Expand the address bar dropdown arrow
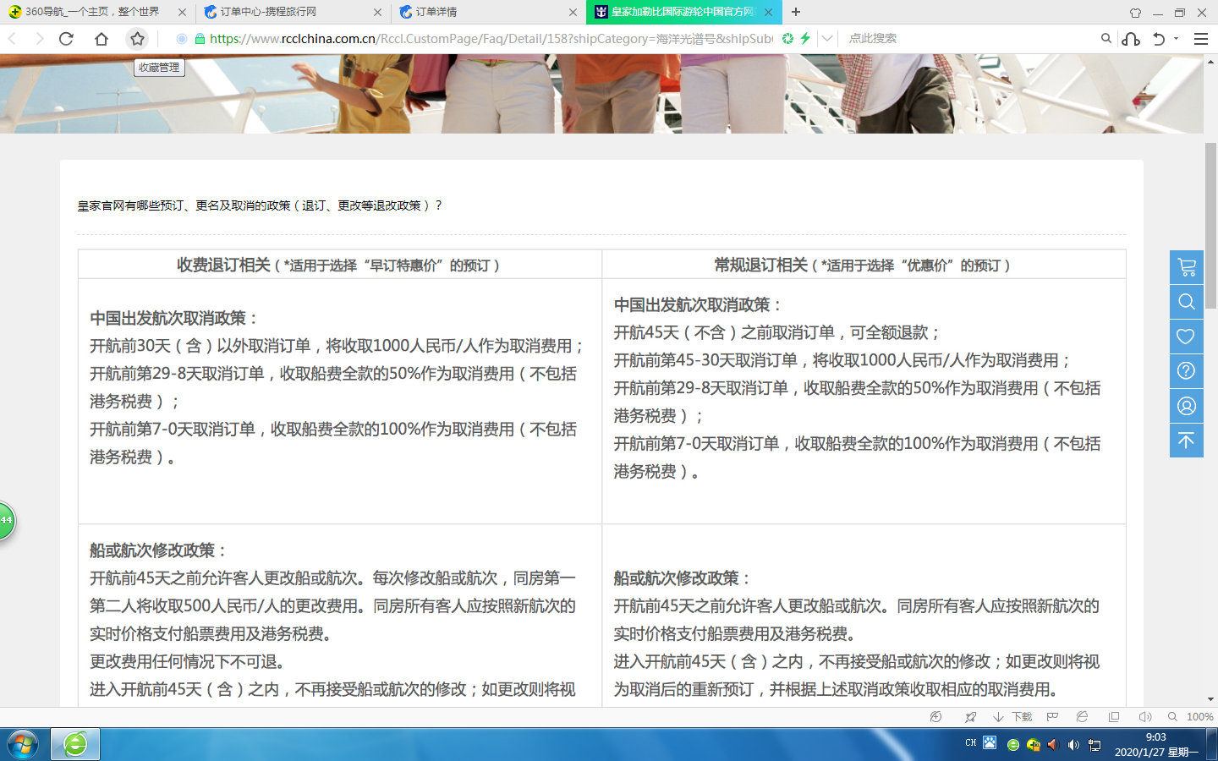1218x761 pixels. (x=827, y=39)
